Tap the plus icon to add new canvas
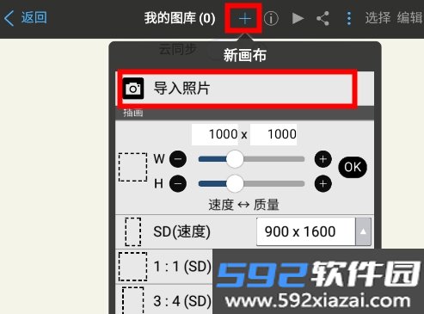 244,19
